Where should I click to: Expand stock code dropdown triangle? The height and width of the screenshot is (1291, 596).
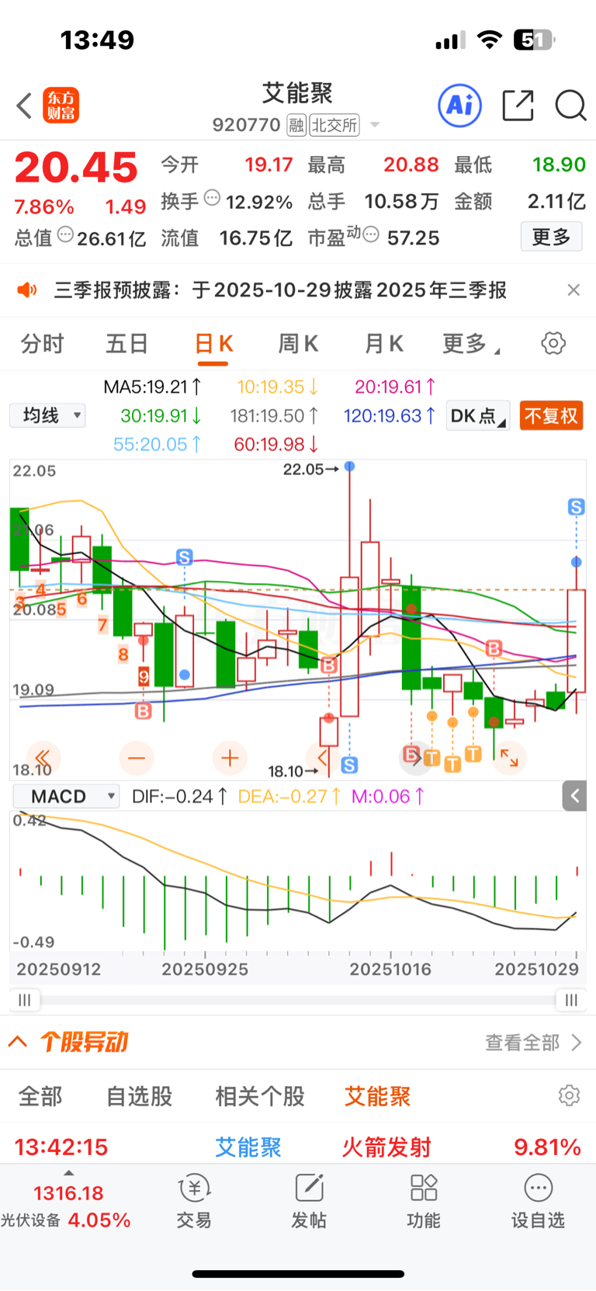[x=375, y=125]
